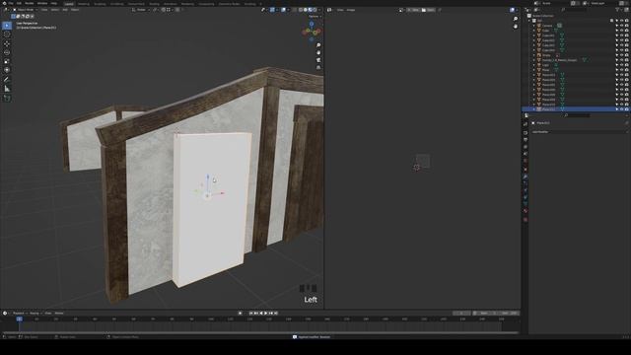Switch perspective/orthographic view with the grid icon
This screenshot has height=355, width=631.
click(318, 67)
